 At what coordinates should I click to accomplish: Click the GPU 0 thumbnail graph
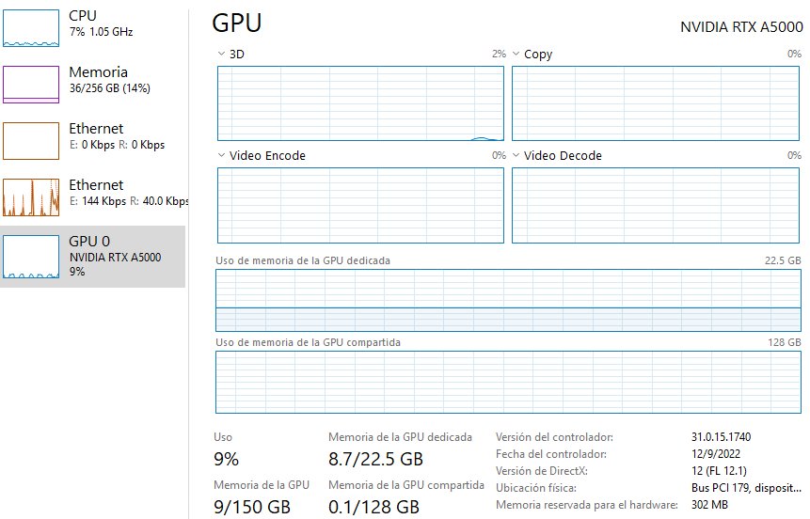point(31,256)
